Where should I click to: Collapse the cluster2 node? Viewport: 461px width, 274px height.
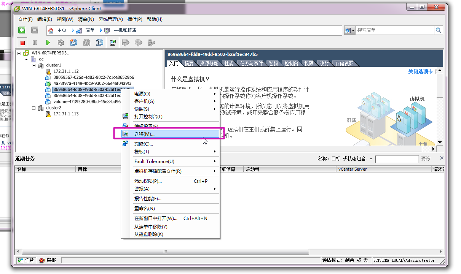click(33, 108)
